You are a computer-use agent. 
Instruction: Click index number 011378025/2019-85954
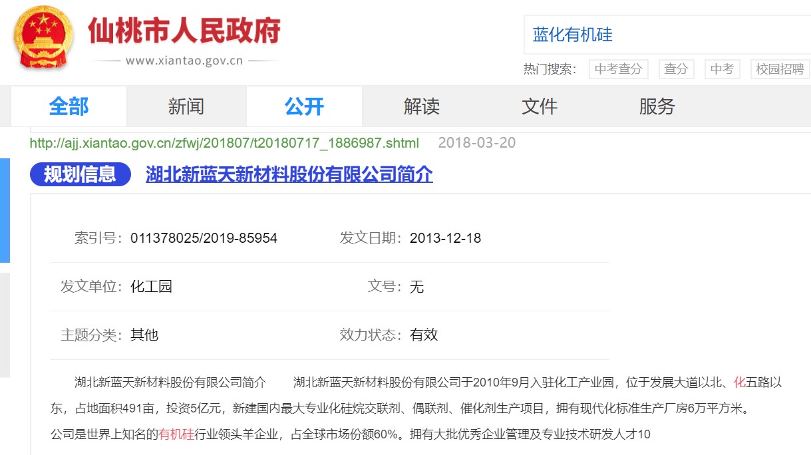click(x=204, y=238)
